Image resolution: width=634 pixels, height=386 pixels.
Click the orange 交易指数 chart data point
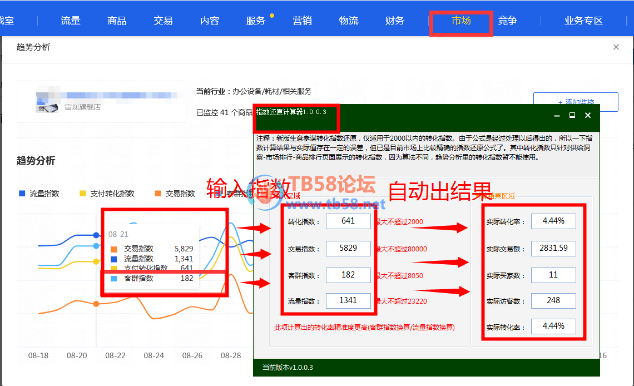(96, 304)
